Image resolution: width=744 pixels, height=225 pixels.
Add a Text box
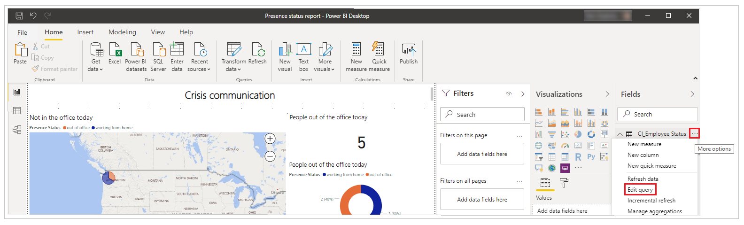[x=304, y=57]
